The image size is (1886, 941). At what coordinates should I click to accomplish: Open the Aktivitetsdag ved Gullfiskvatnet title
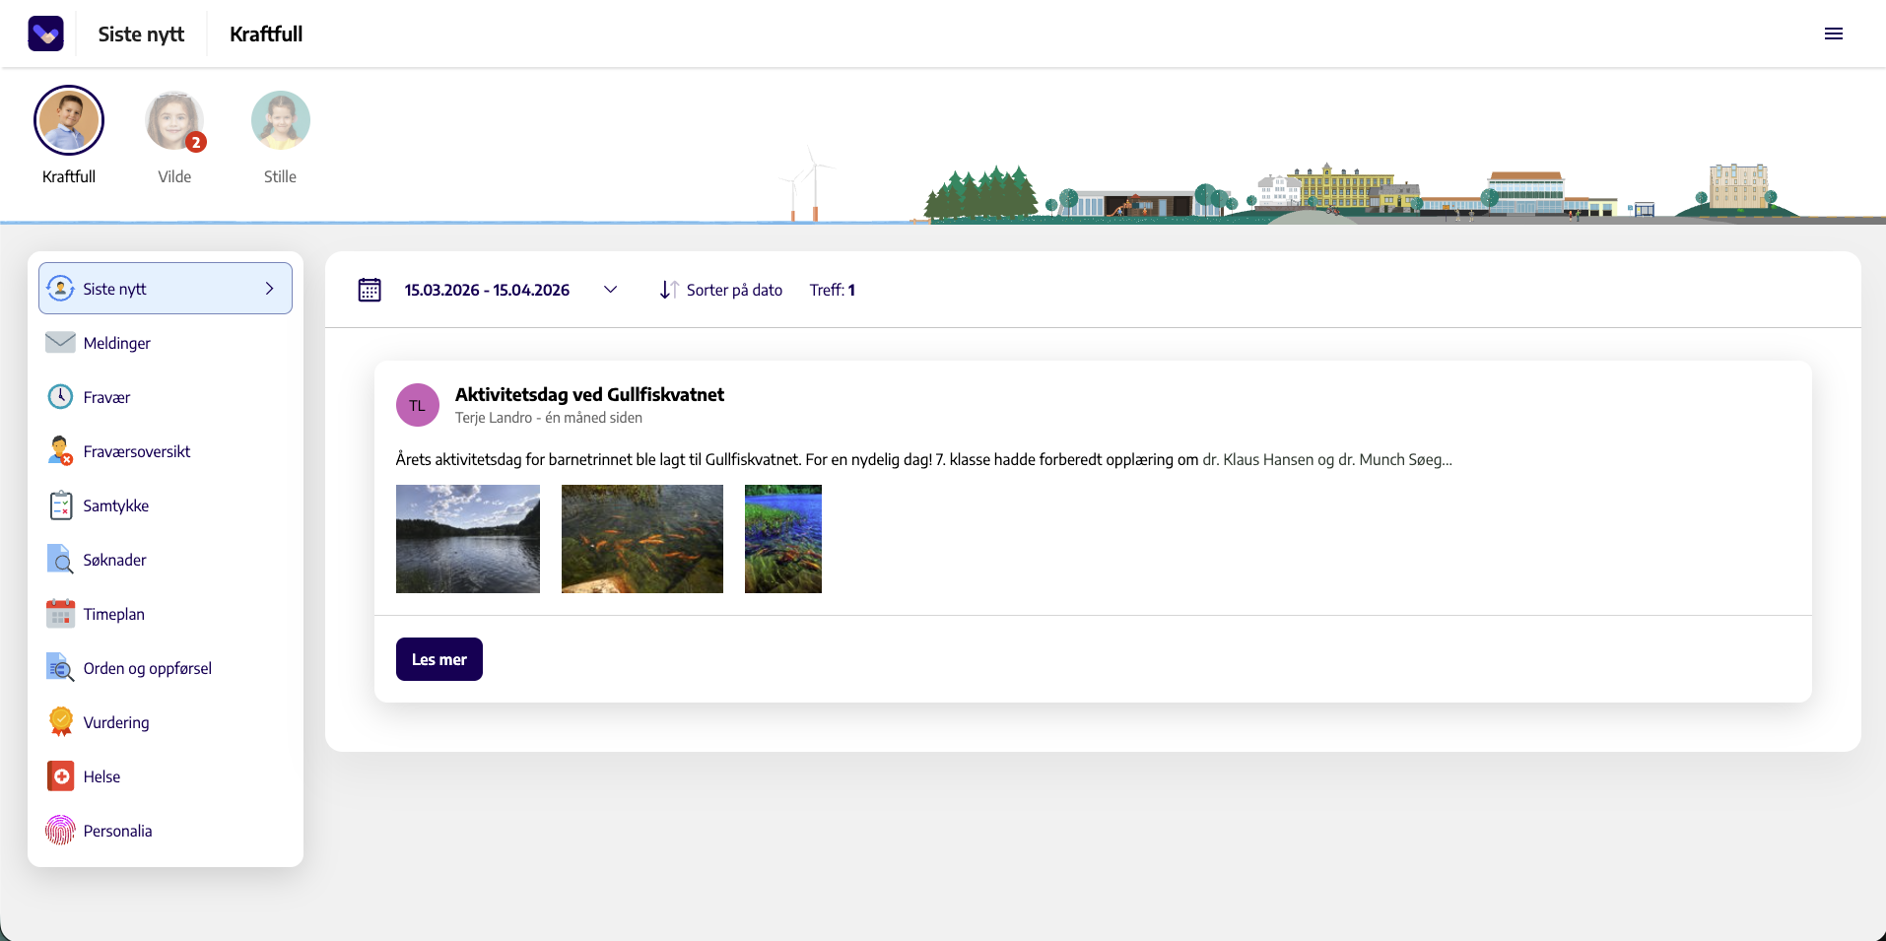click(589, 394)
